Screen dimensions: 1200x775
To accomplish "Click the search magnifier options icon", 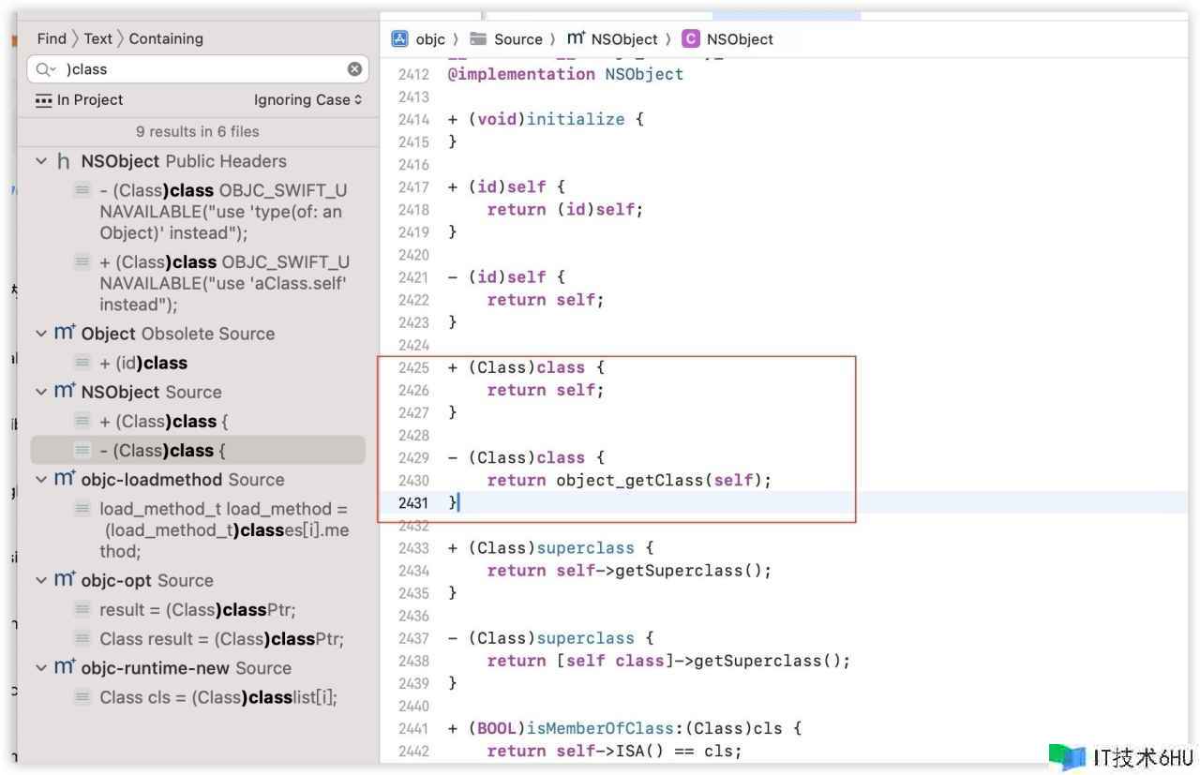I will 45,69.
